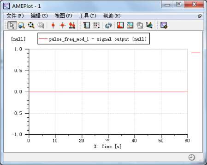The height and width of the screenshot is (165, 207).
Task: Click the greyed-out previous zoom icon
Action: tap(41, 25)
